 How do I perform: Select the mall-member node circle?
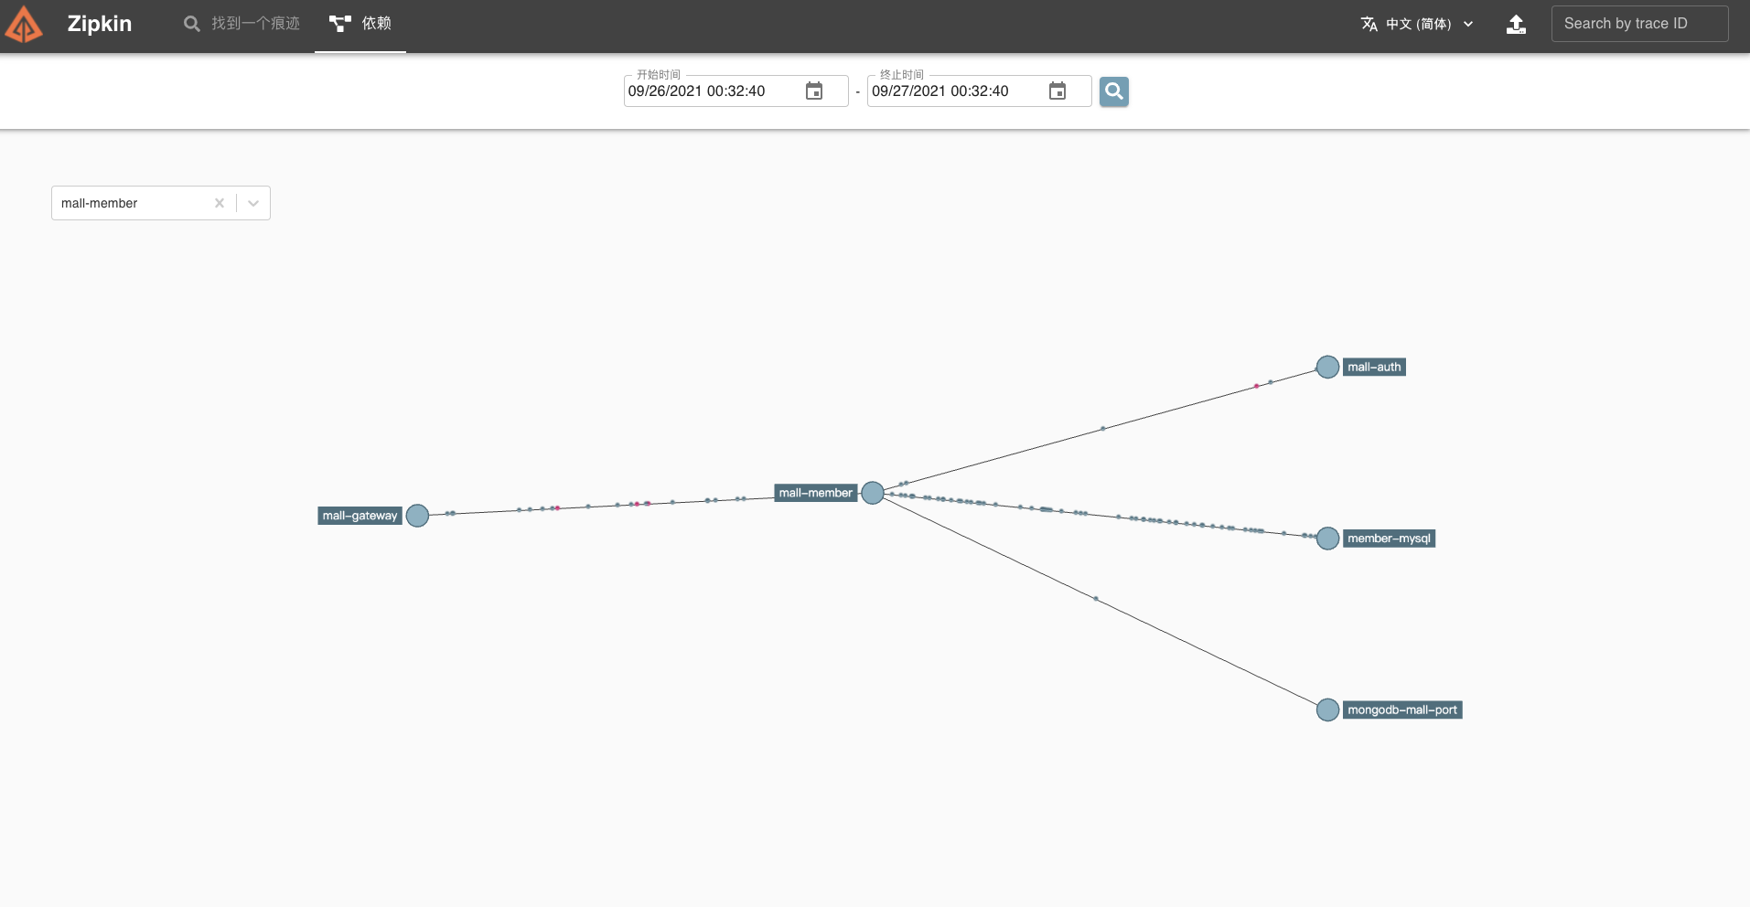pos(873,493)
